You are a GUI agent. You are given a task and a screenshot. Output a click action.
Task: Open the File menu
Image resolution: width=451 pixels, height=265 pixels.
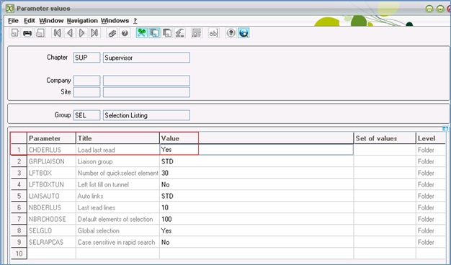[x=13, y=21]
